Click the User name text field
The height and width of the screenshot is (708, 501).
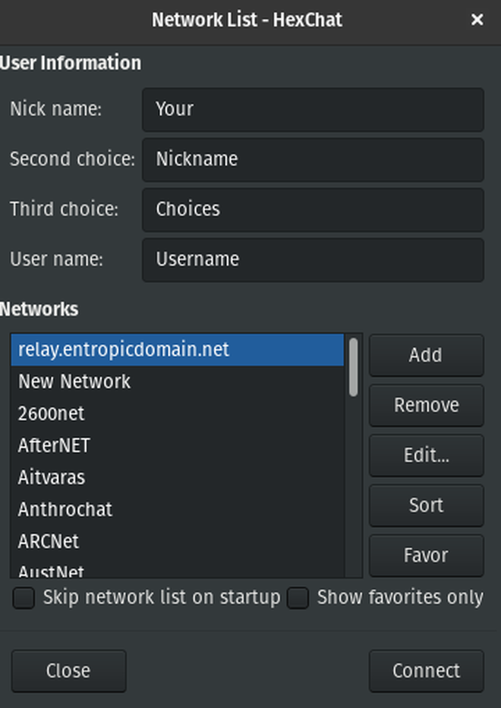point(314,260)
